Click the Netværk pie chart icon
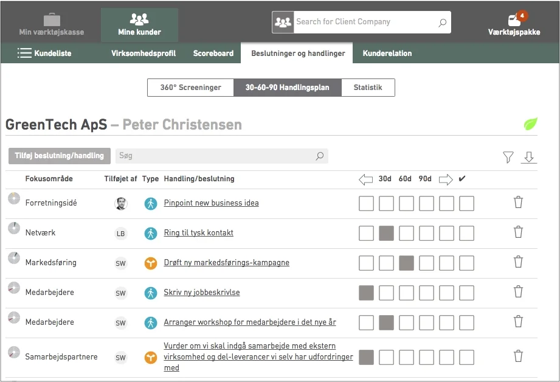 14,228
